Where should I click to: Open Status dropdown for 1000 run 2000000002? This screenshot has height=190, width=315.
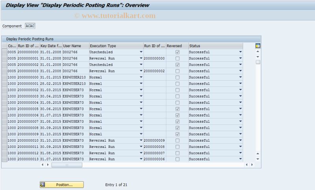(x=240, y=90)
